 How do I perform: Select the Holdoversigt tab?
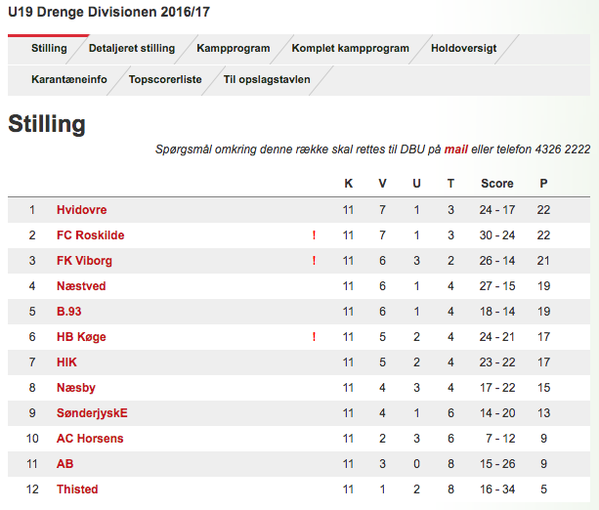[464, 49]
